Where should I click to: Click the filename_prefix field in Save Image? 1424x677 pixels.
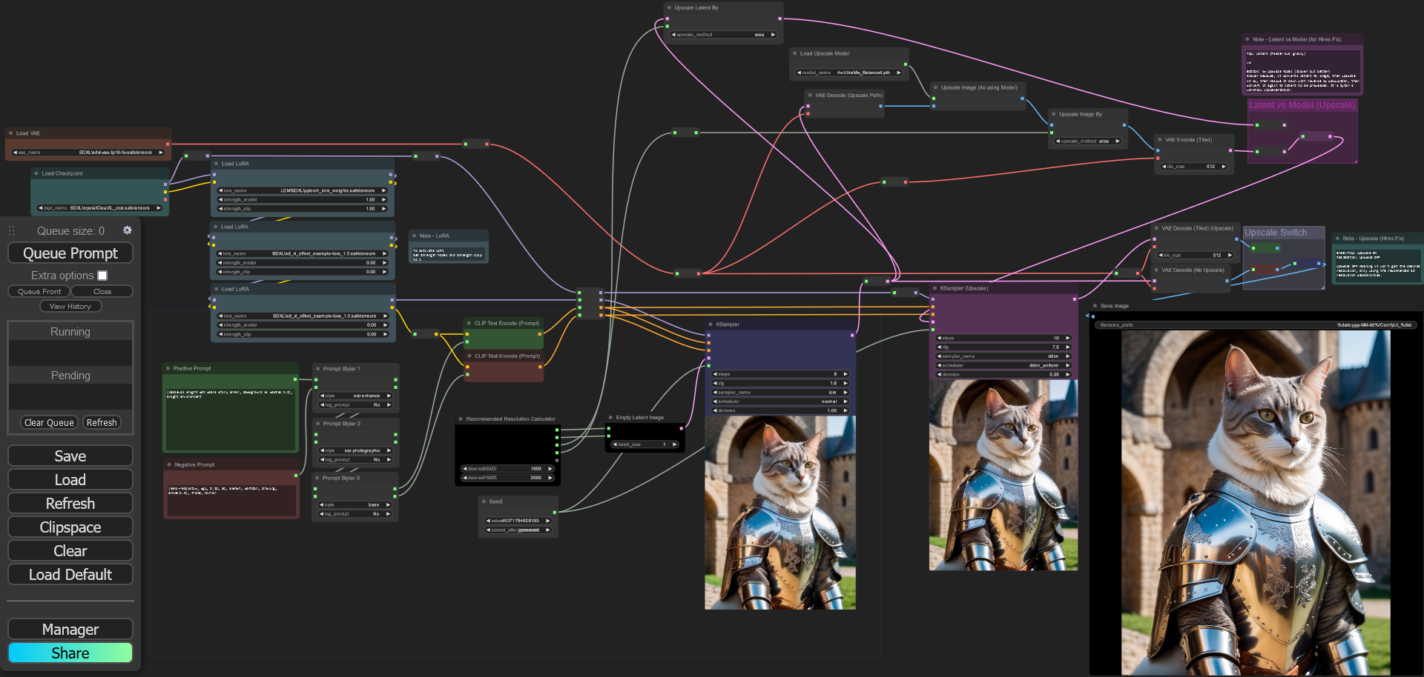click(1256, 325)
